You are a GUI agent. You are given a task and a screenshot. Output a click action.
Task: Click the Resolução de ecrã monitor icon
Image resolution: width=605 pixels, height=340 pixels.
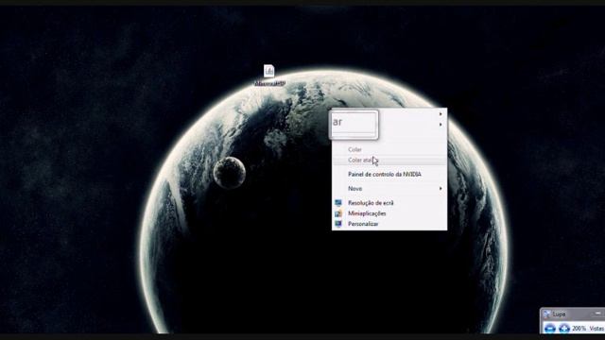coord(338,203)
